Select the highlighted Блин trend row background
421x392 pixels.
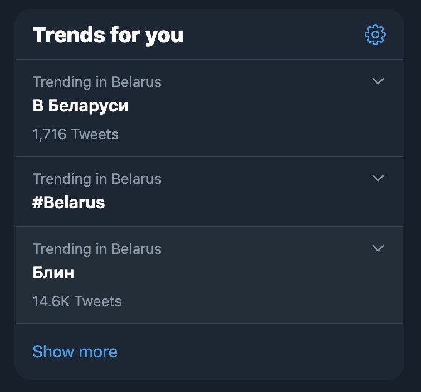point(209,275)
